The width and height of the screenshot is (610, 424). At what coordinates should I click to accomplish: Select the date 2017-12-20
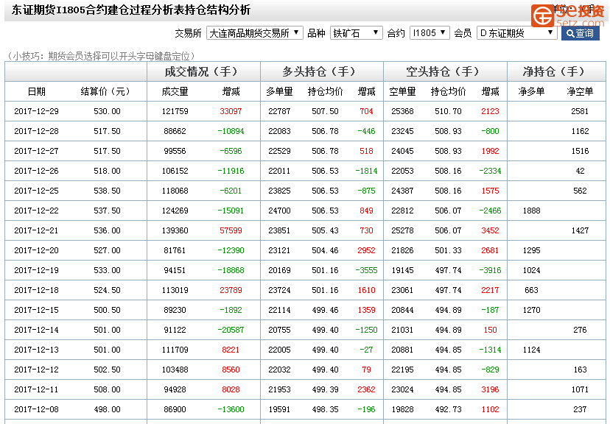pos(37,250)
